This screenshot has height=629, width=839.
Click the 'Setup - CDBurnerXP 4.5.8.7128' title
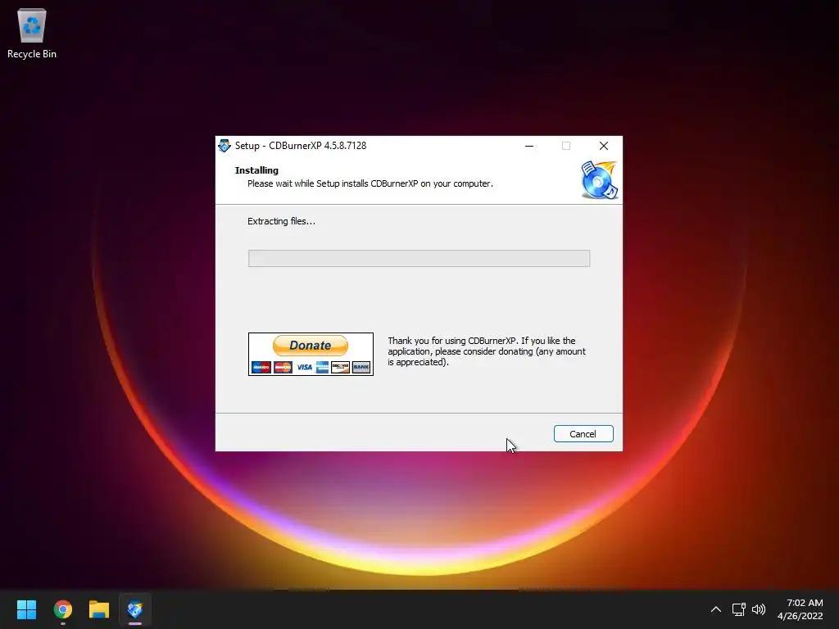(x=301, y=146)
